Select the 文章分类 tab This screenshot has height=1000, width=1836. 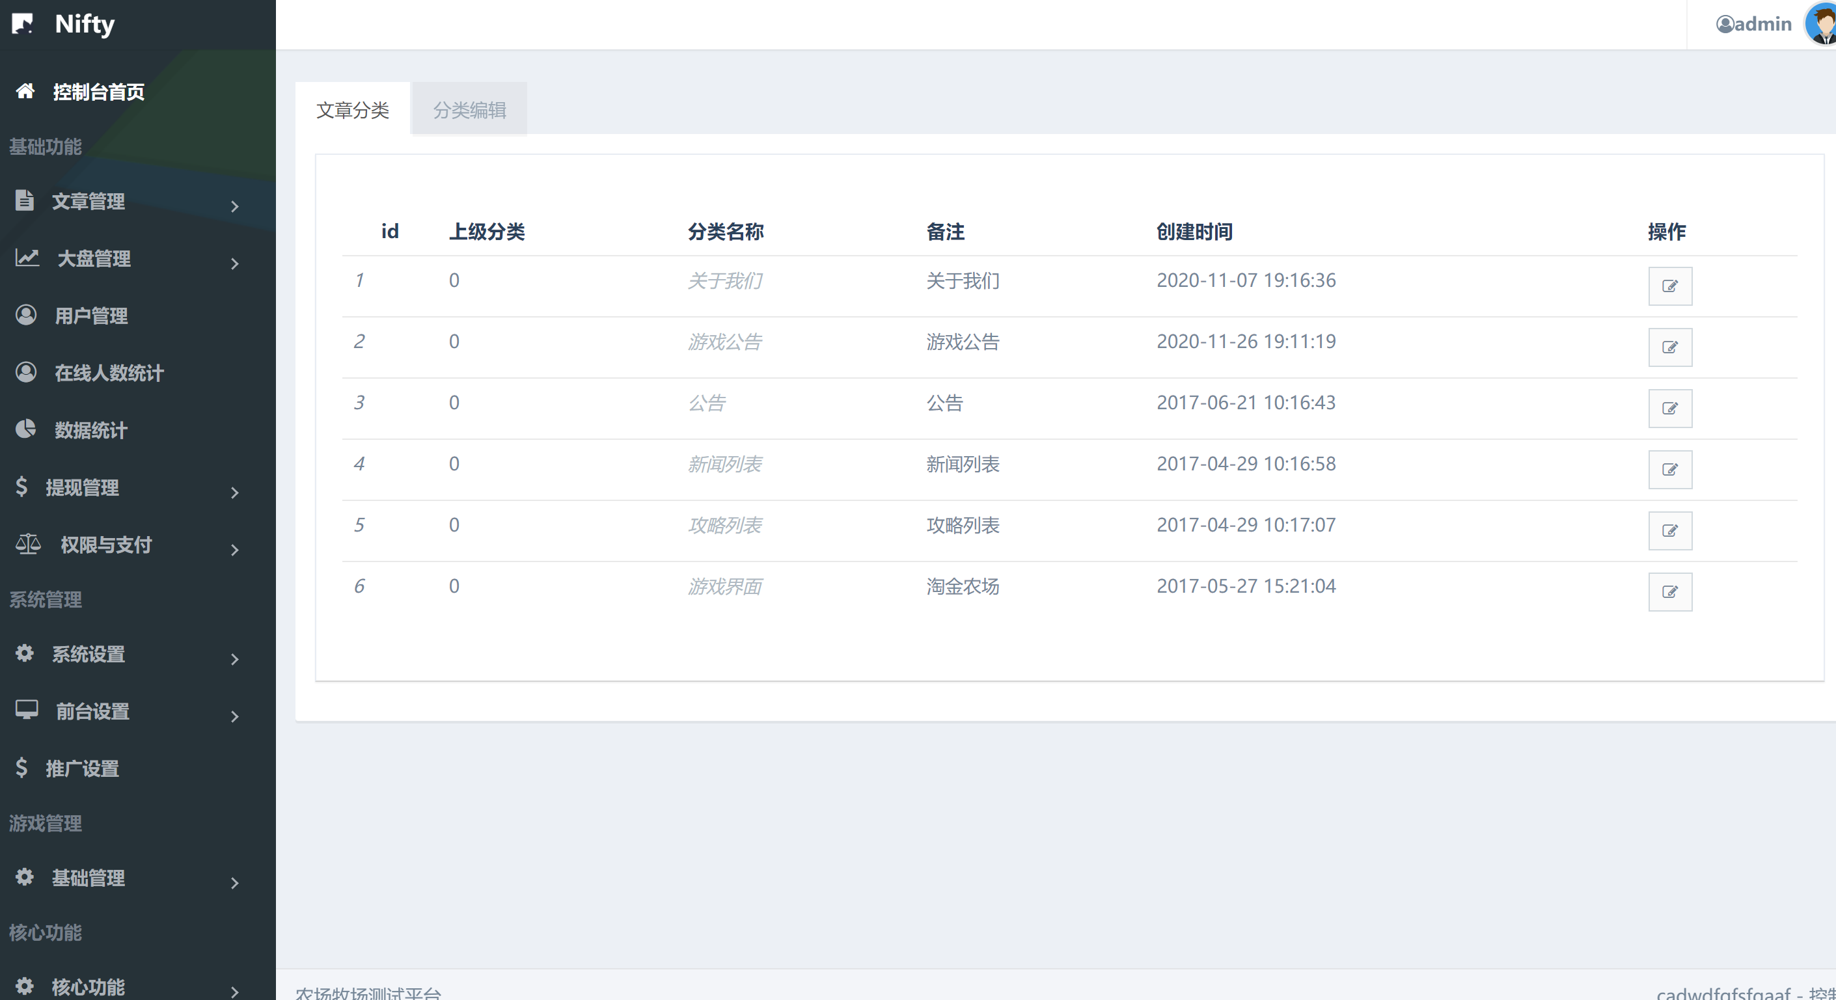click(x=352, y=110)
